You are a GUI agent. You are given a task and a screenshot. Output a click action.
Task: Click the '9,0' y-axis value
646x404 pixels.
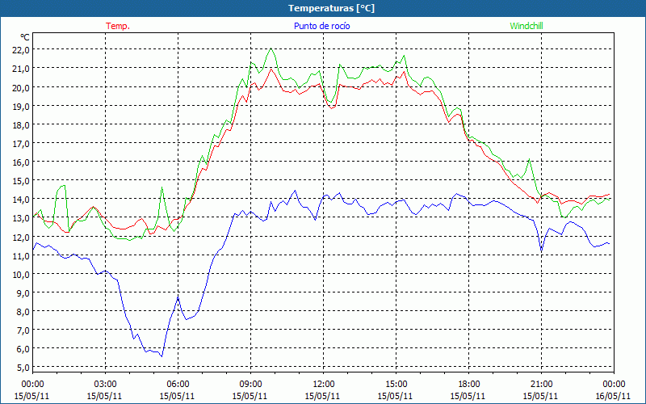24,292
